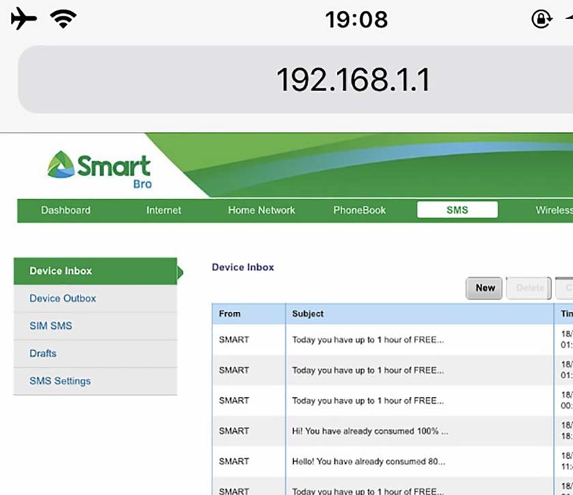Open SIM SMS in the sidebar
The height and width of the screenshot is (495, 573).
pyautogui.click(x=95, y=326)
